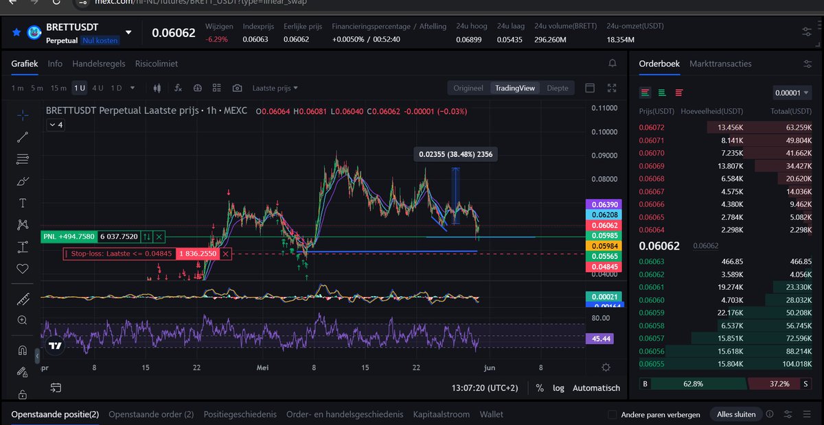Select the price range measurement tool
The height and width of the screenshot is (425, 824).
23,246
